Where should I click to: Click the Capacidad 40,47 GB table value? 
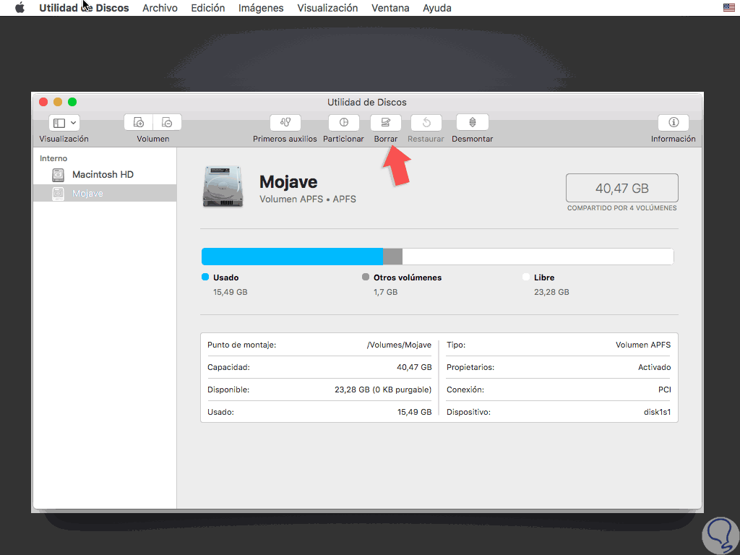pos(414,367)
